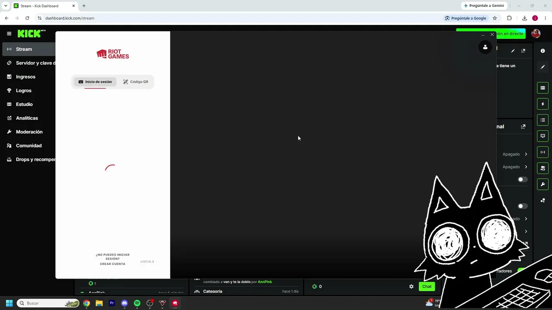
Task: Open Chrome three-dot menu
Action: (x=545, y=18)
